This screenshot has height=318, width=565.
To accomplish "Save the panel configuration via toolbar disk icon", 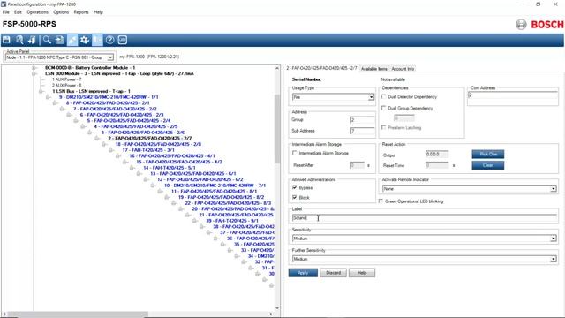I will pyautogui.click(x=6, y=40).
